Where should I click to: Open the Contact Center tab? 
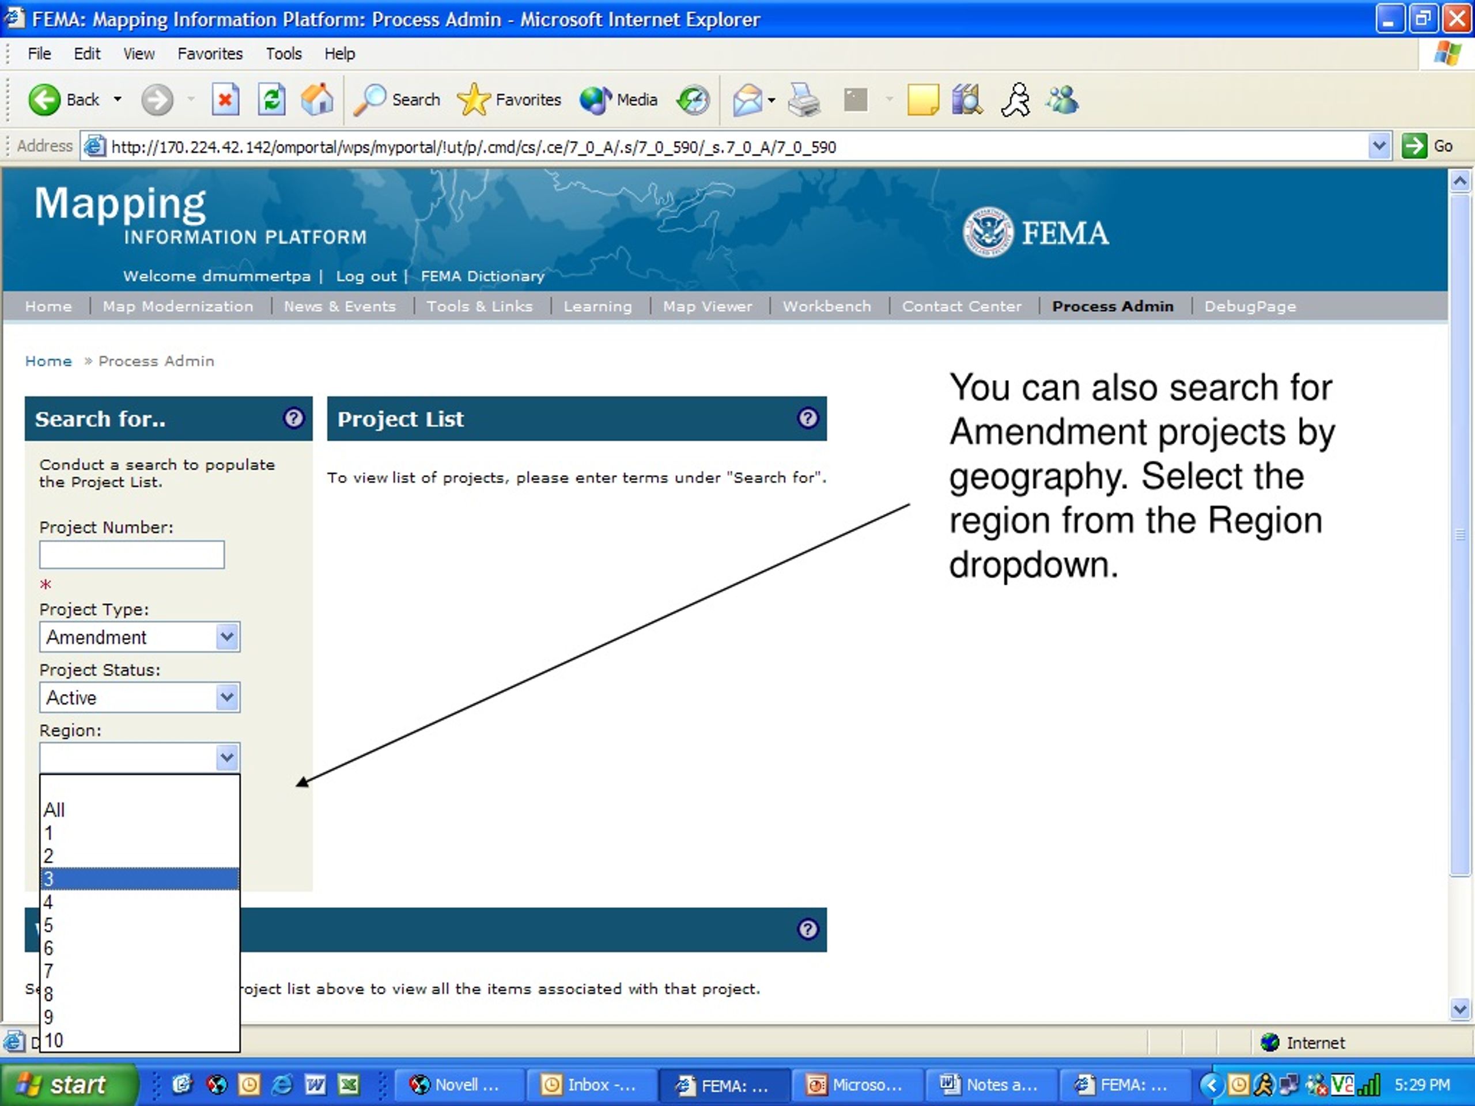coord(962,306)
